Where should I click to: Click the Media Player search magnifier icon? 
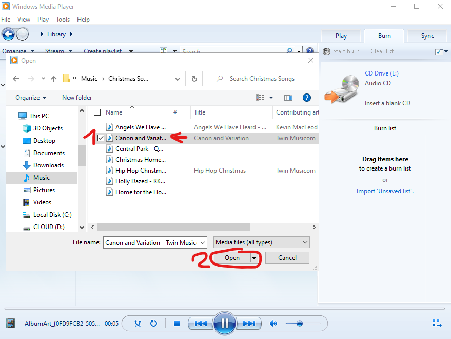point(290,51)
